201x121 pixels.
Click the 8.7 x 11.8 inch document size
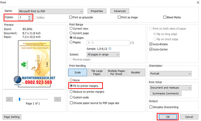(31, 33)
